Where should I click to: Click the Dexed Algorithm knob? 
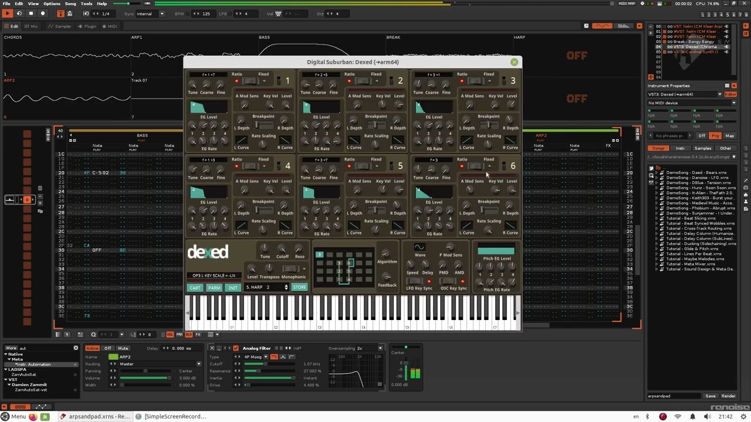tap(386, 253)
